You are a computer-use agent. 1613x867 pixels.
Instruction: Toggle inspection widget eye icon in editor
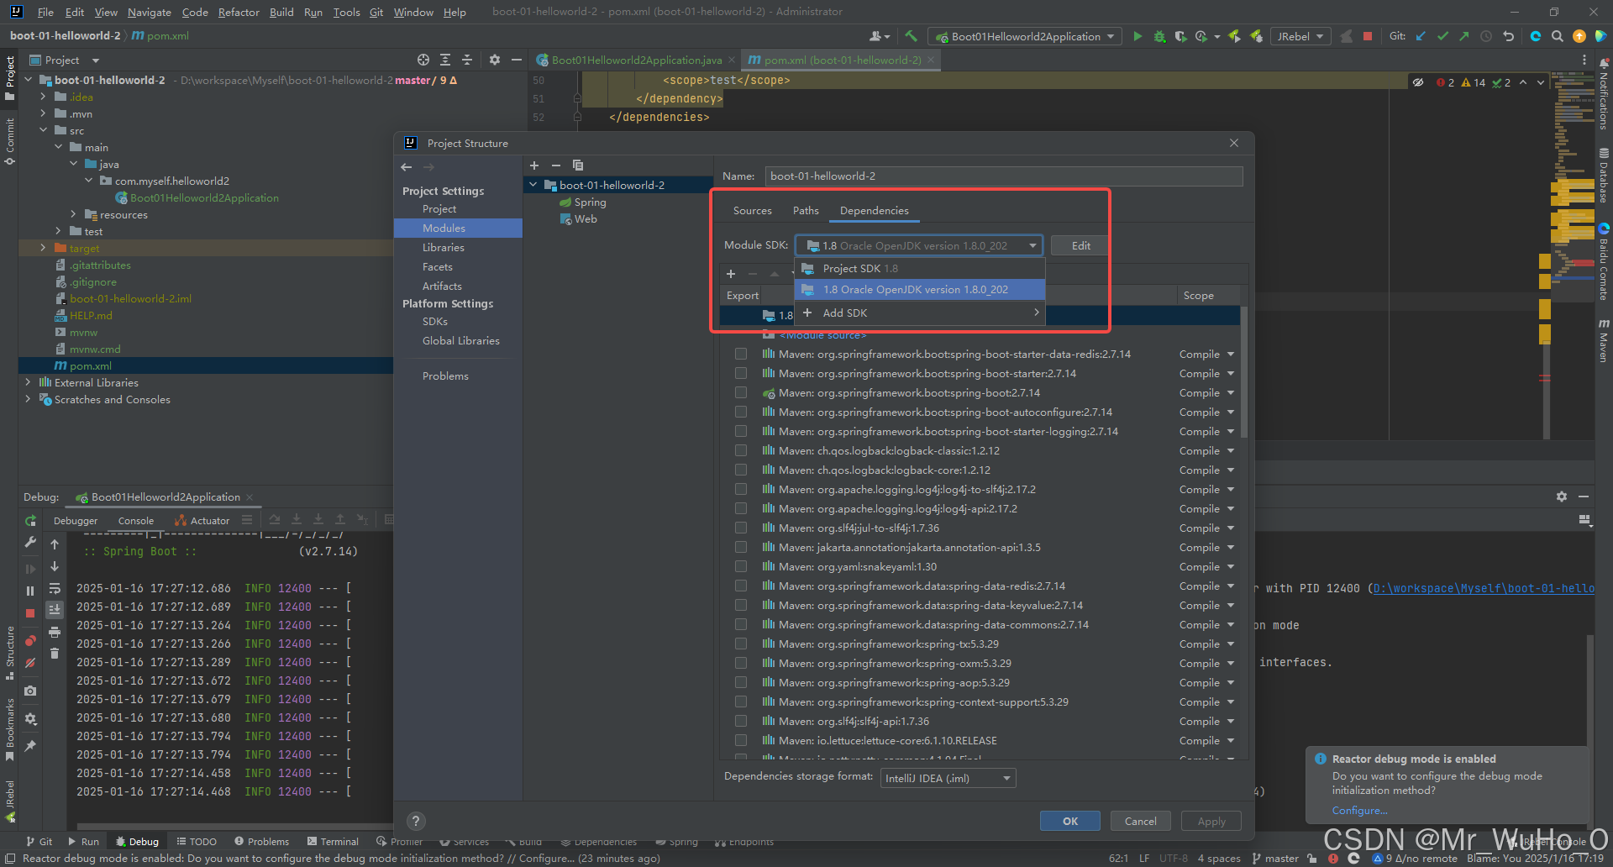pyautogui.click(x=1418, y=82)
